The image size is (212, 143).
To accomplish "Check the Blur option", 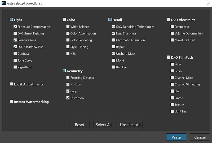I will pos(172,91).
